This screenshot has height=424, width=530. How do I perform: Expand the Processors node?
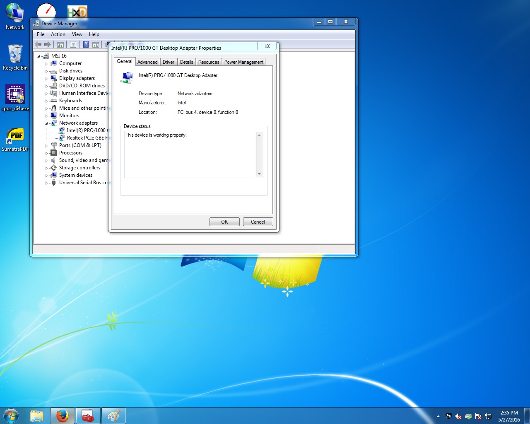[x=46, y=153]
